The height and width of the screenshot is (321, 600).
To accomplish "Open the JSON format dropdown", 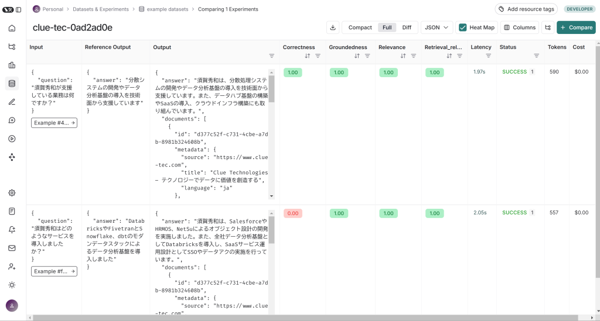I will [x=437, y=27].
